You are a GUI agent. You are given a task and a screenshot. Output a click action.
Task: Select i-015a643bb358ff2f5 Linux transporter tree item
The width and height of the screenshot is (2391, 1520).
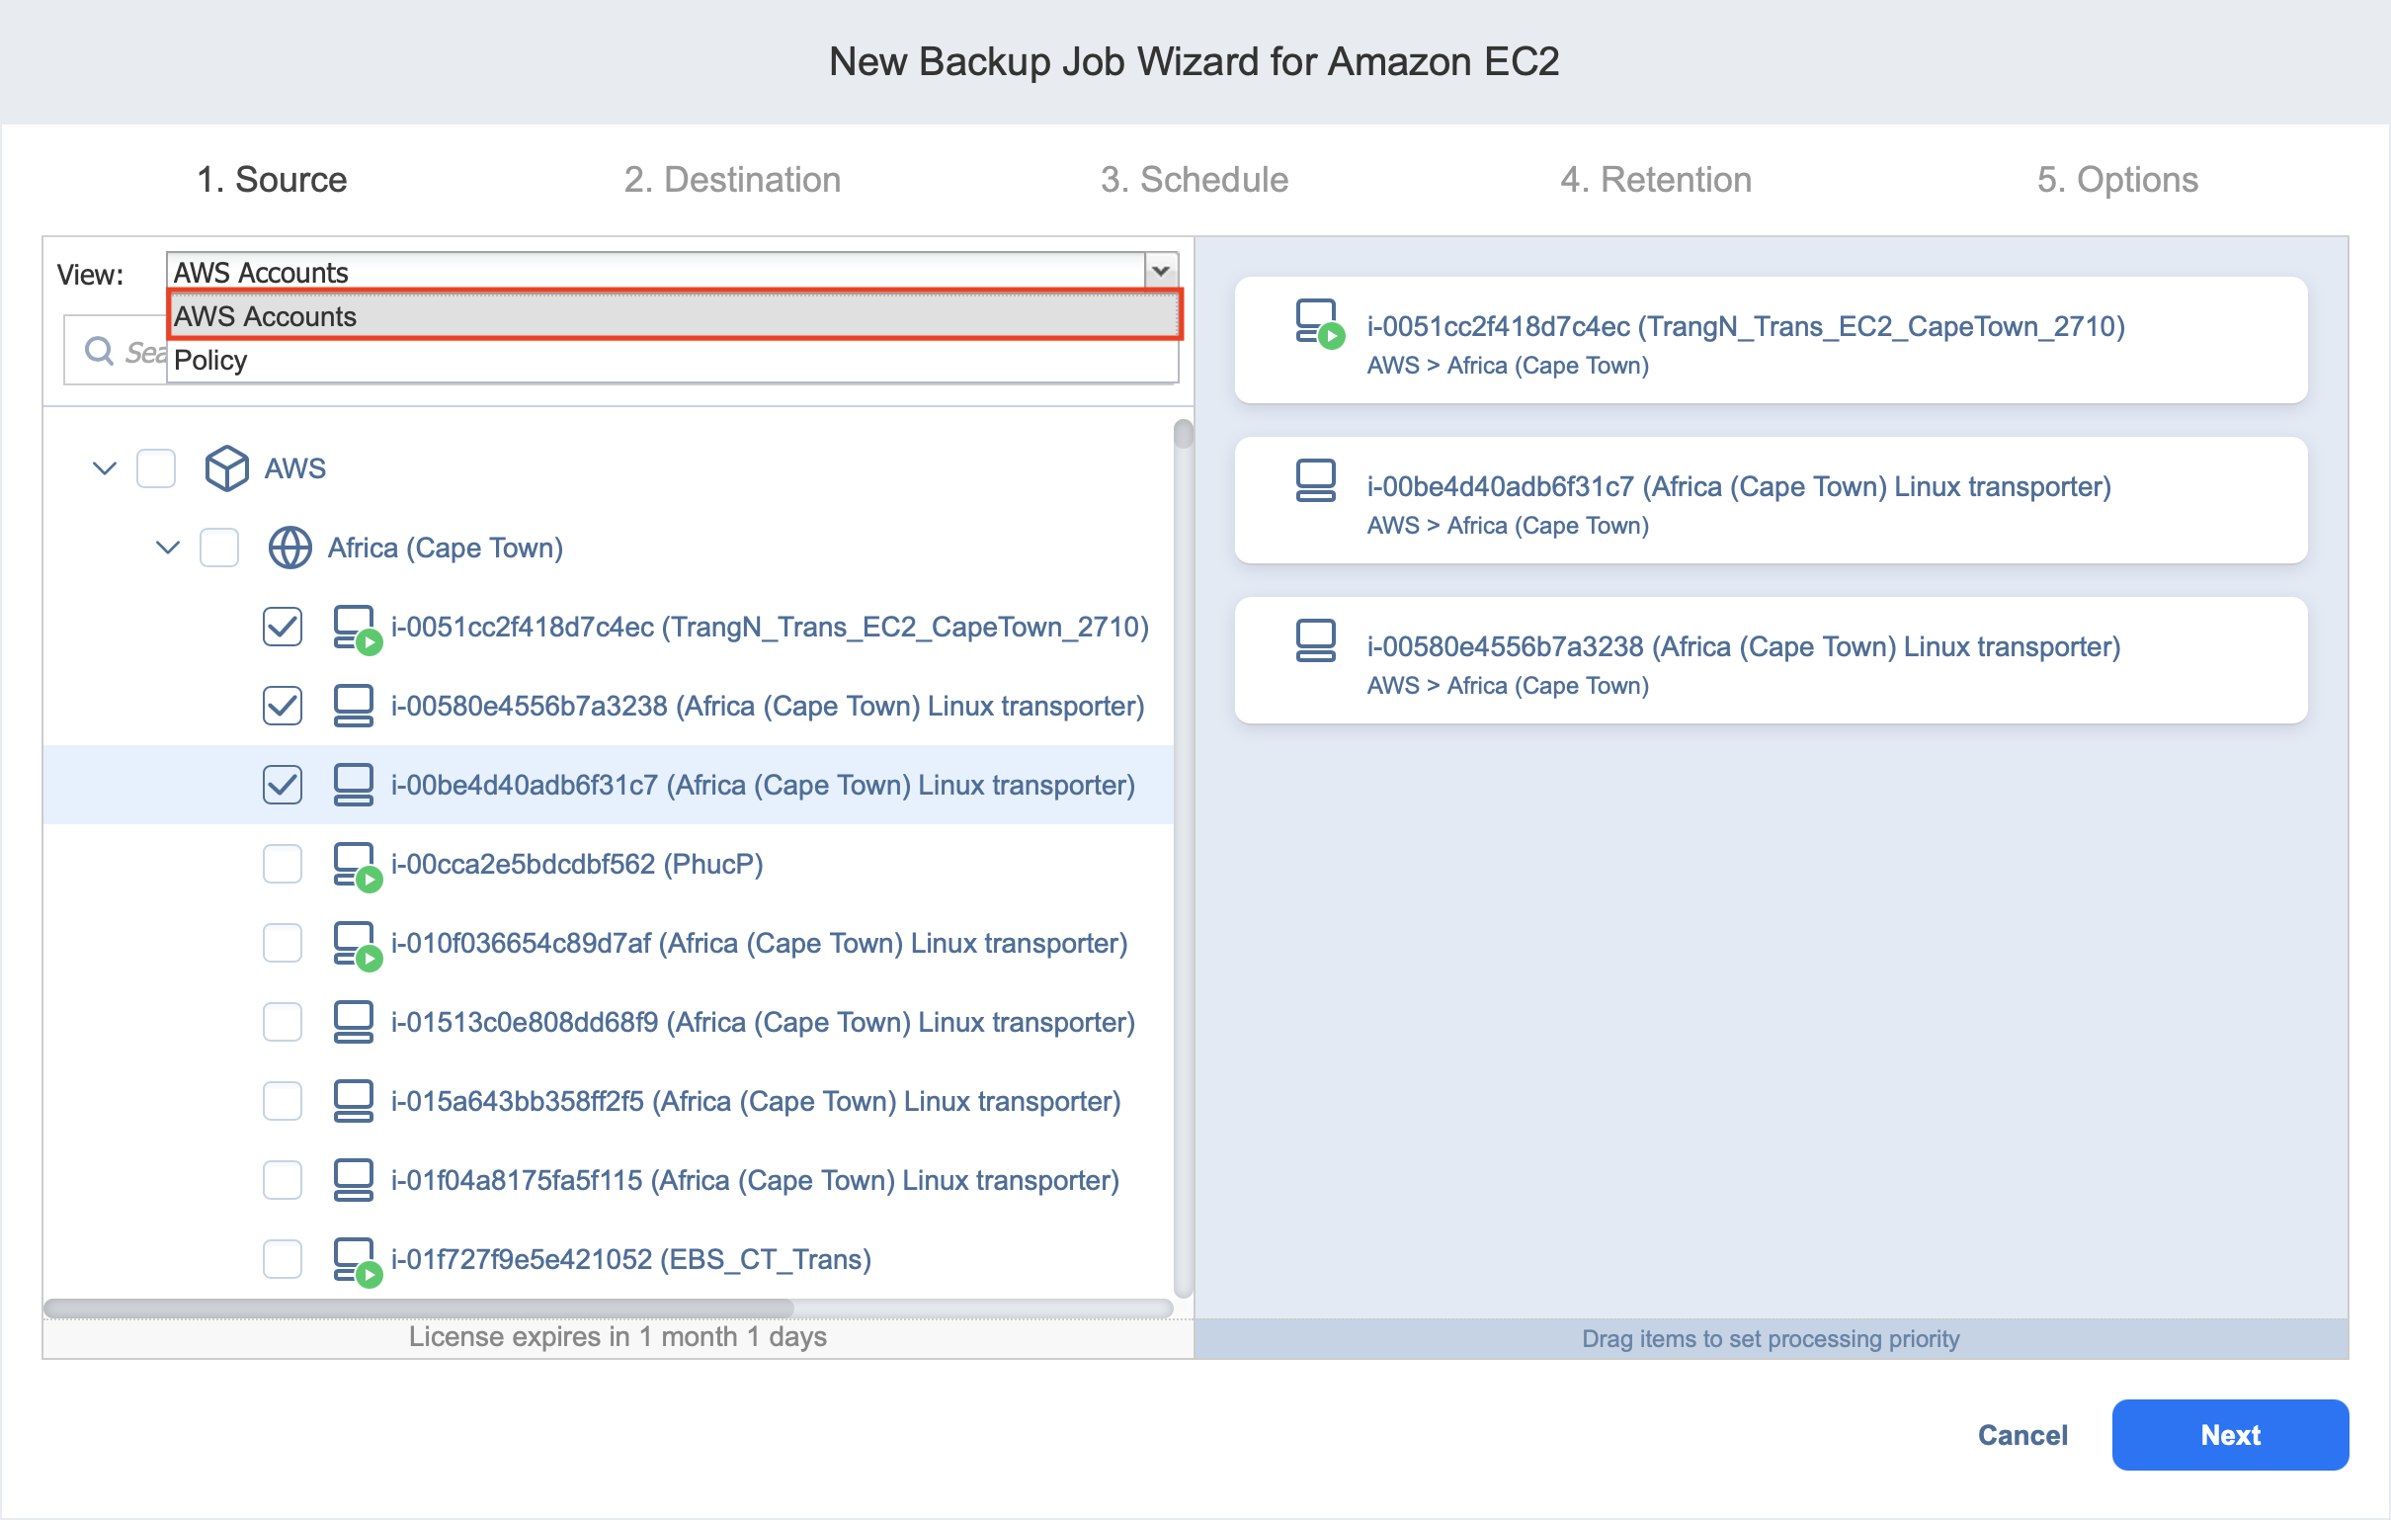[755, 1102]
